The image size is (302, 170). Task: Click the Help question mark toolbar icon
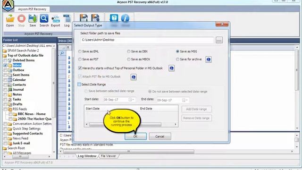click(114, 18)
